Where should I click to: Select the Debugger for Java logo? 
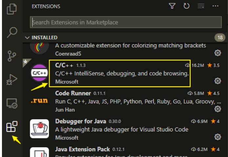(x=39, y=129)
